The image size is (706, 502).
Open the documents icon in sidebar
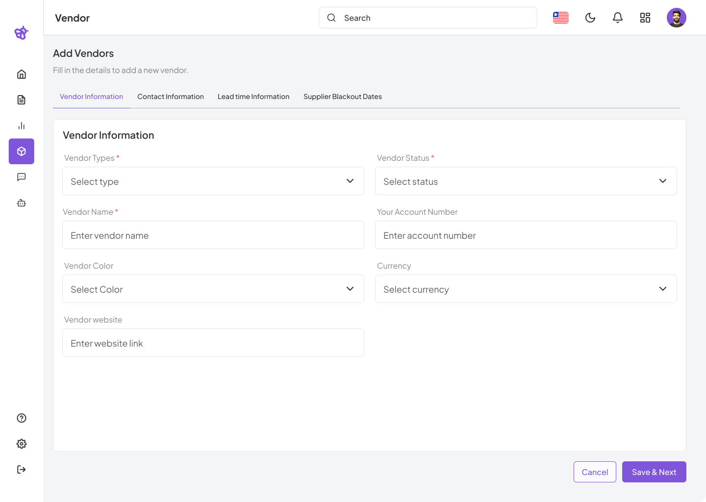click(x=22, y=100)
